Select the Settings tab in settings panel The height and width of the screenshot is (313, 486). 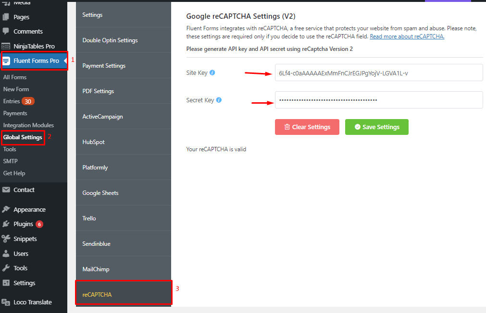[124, 14]
